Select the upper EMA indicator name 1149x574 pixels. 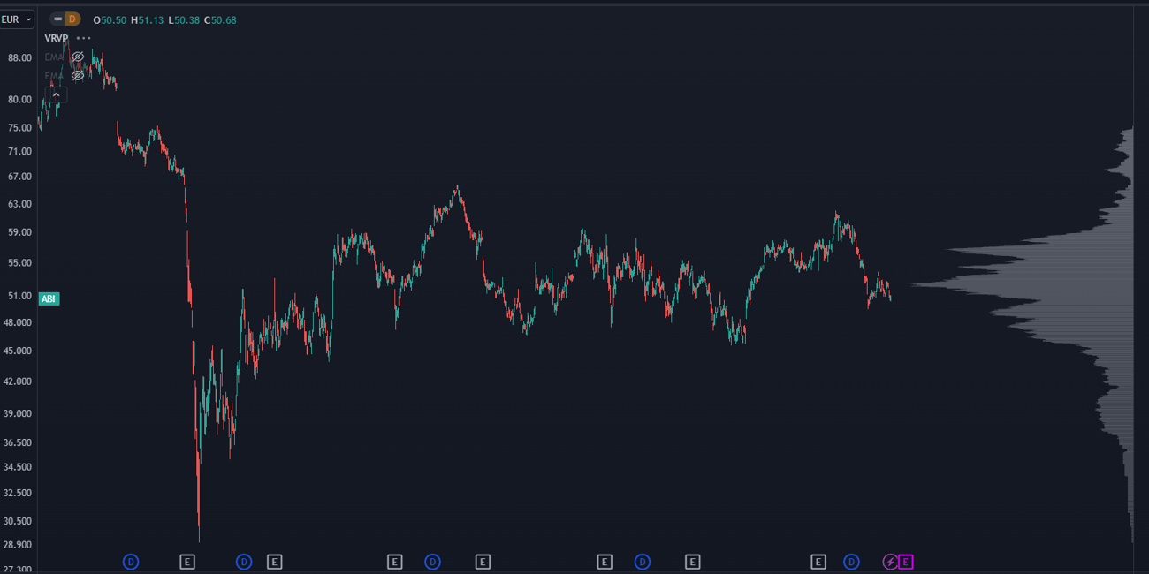(54, 57)
